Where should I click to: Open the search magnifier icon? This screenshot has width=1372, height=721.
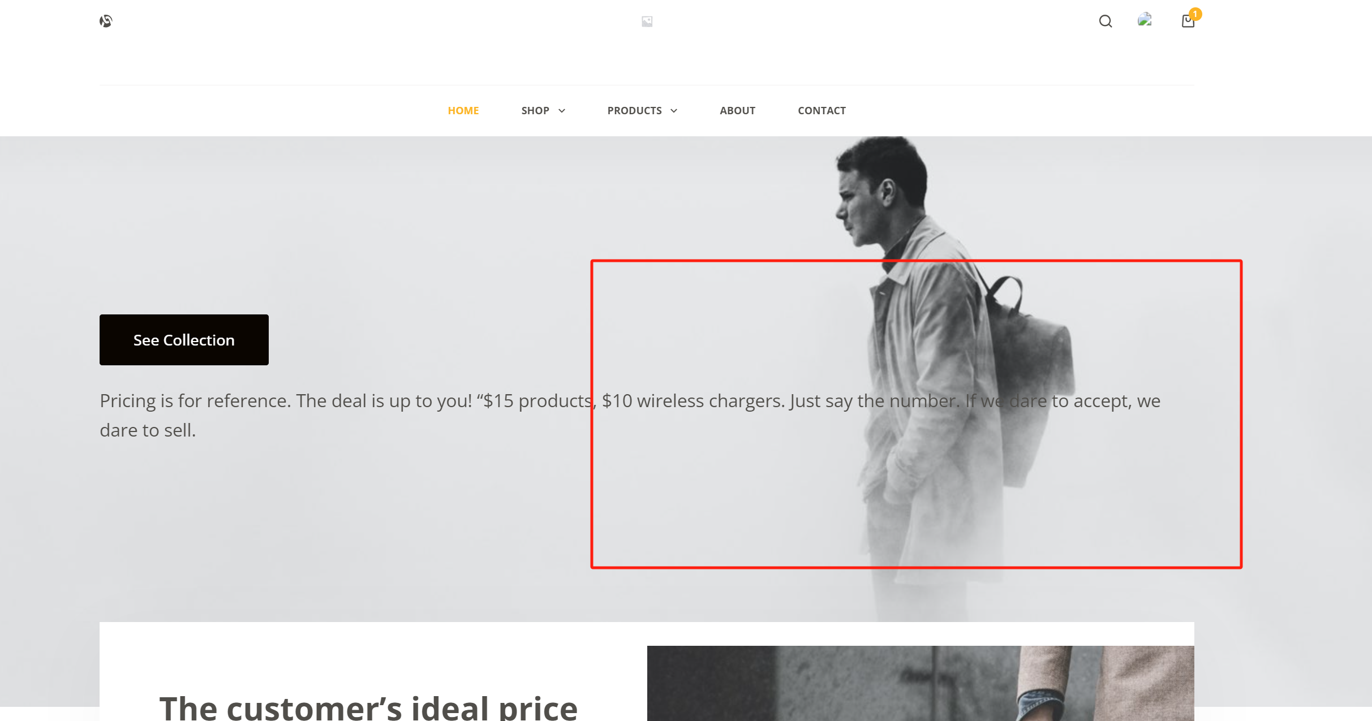pos(1106,21)
